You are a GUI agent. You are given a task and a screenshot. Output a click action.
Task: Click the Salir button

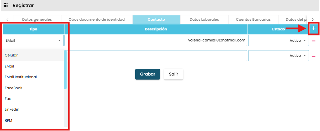pos(173,74)
